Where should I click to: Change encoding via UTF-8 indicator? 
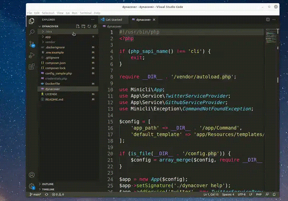(242, 194)
